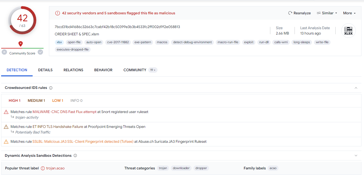Click the cve-2017-11882 tag

118,42
